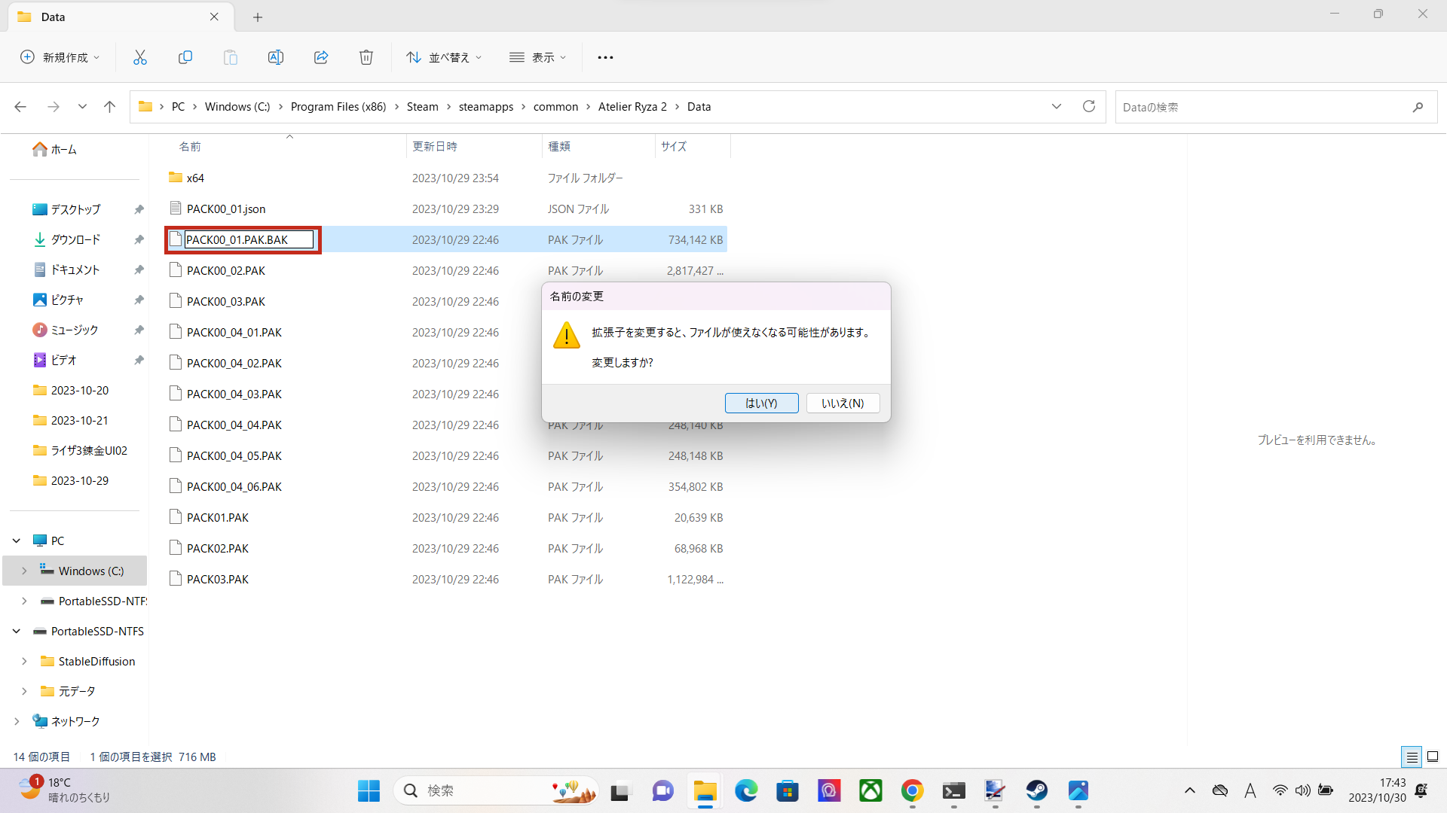Switch to details view layout icon
This screenshot has width=1447, height=813.
1412,757
